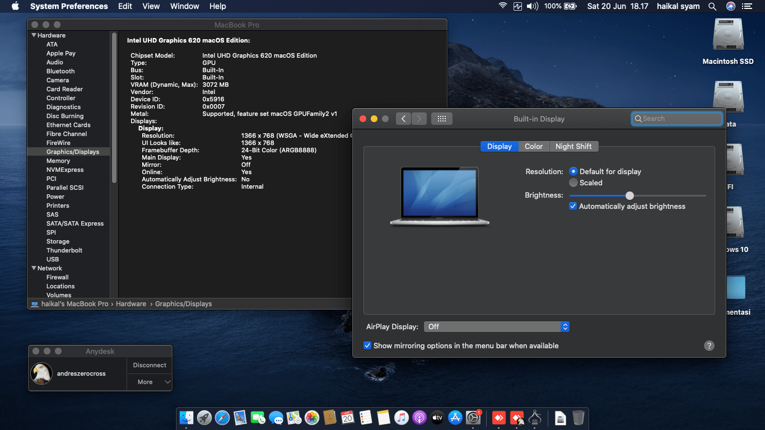Select Firewall under Network
Image resolution: width=765 pixels, height=430 pixels.
coord(58,277)
